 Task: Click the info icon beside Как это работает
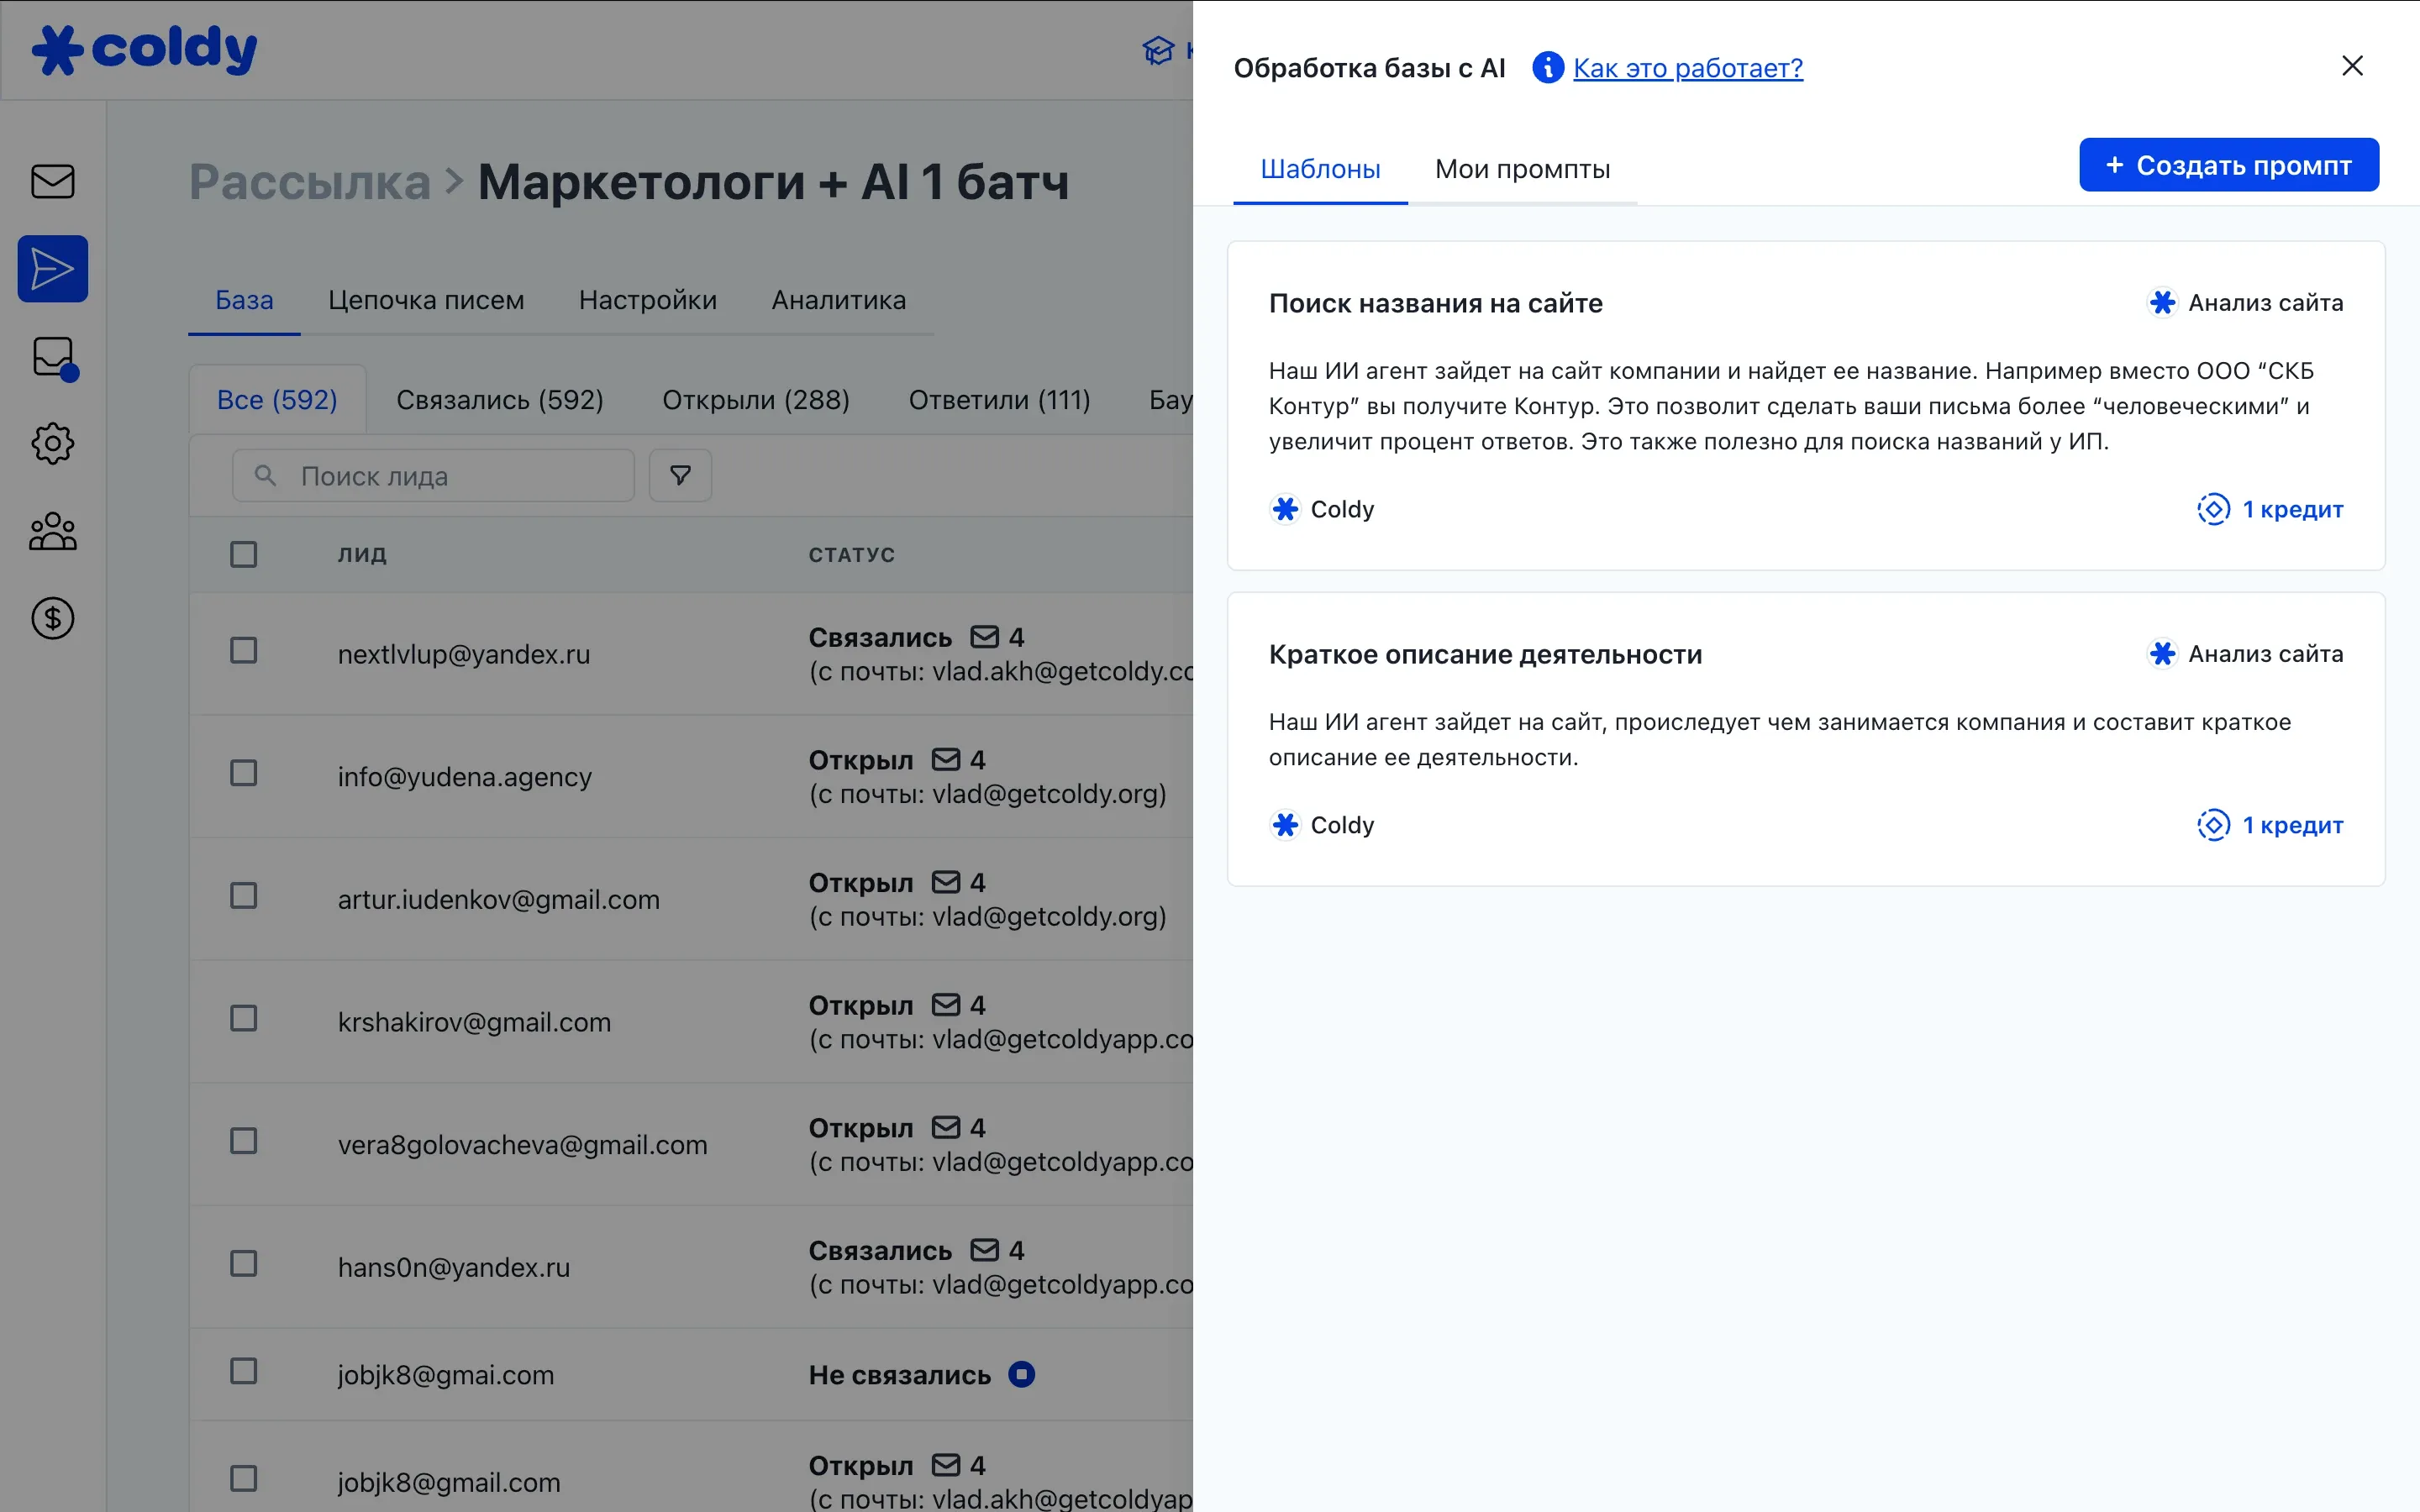click(x=1547, y=68)
